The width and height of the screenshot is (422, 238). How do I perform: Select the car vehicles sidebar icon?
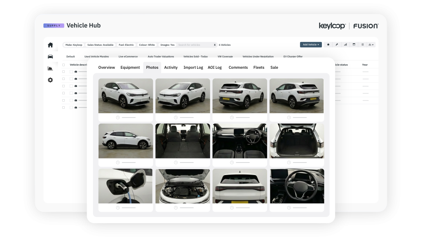(50, 56)
